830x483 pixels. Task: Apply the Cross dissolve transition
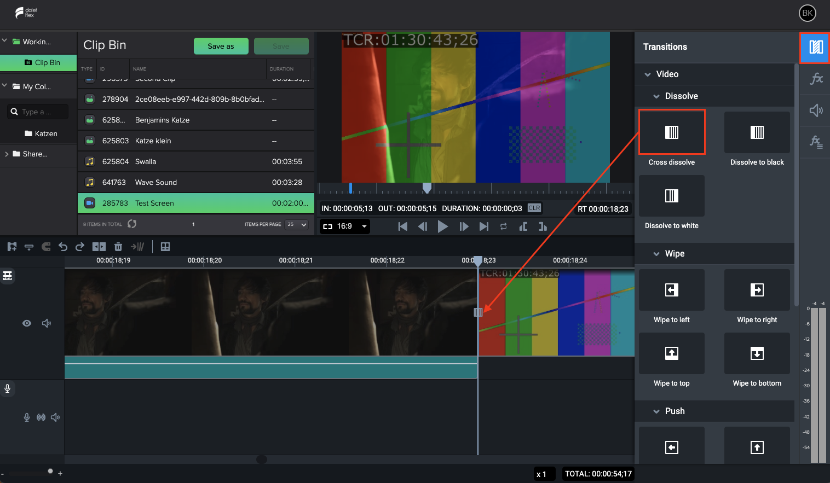[672, 132]
